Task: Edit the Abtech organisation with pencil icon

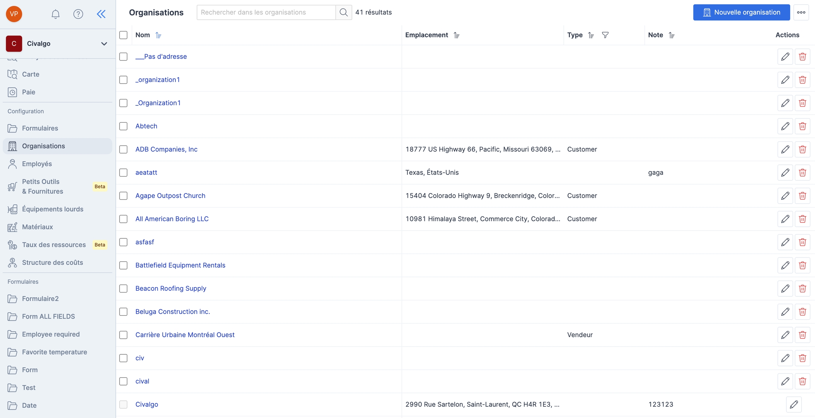Action: tap(785, 126)
